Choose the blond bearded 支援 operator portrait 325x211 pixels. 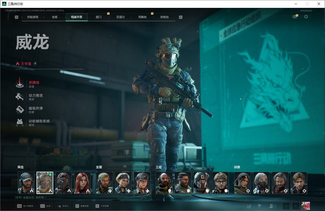pos(104,183)
